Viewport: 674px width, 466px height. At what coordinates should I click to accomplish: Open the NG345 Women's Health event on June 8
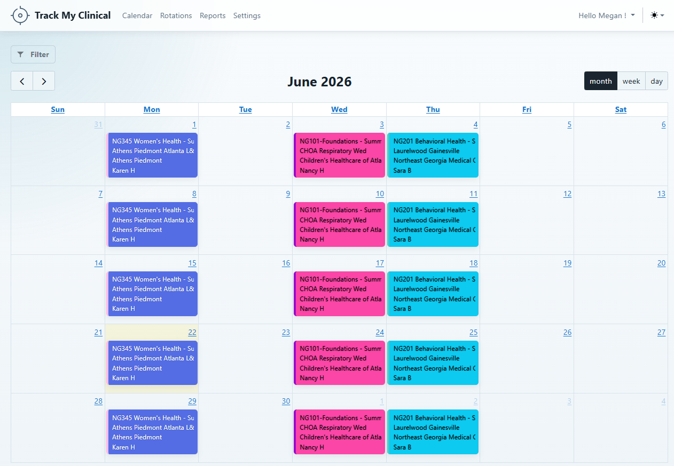tap(152, 224)
